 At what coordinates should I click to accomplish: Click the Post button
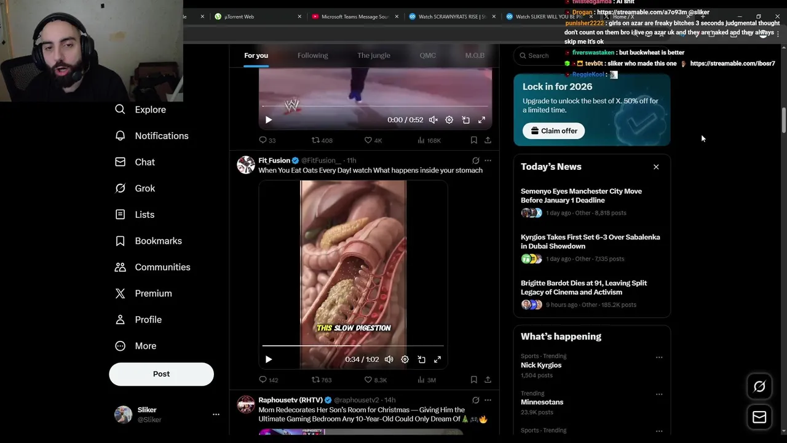[x=162, y=374]
